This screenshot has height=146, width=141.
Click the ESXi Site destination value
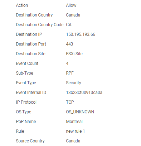click(x=74, y=54)
